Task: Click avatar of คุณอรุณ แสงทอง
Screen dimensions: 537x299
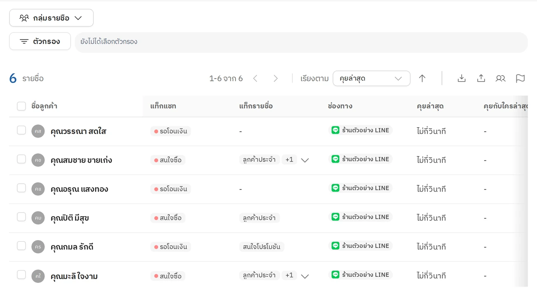Action: 38,189
